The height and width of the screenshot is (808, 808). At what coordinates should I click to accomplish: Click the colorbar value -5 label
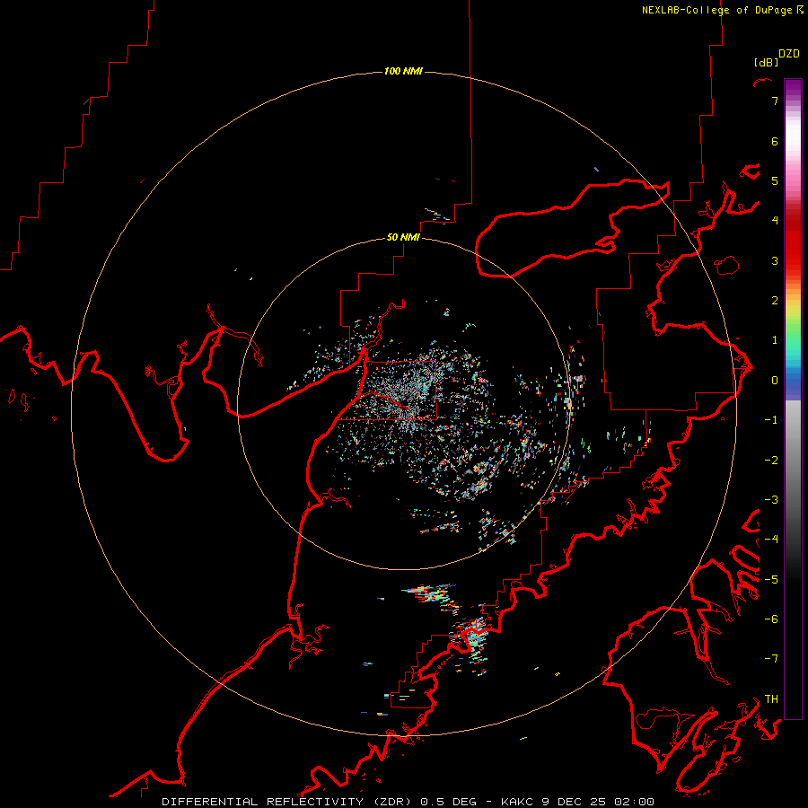pyautogui.click(x=771, y=580)
